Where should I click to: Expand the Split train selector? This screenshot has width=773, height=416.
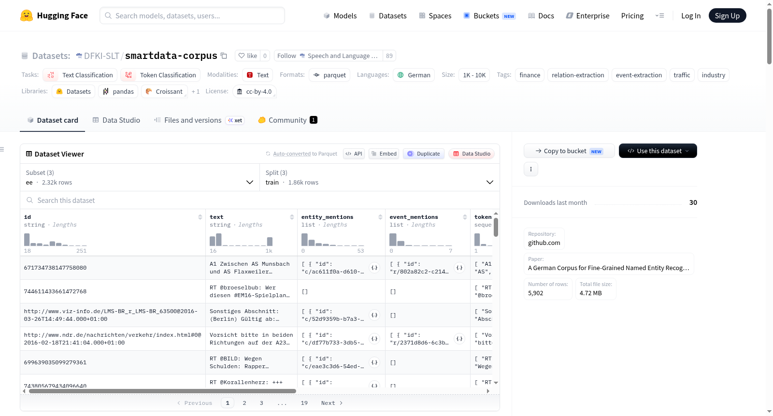(x=380, y=177)
